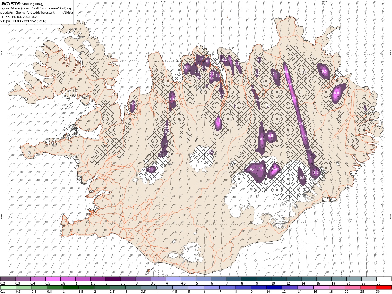The width and height of the screenshot is (392, 294).
Task: Click the 'rigning/skúrir' legend description line
Action: [x=36, y=8]
